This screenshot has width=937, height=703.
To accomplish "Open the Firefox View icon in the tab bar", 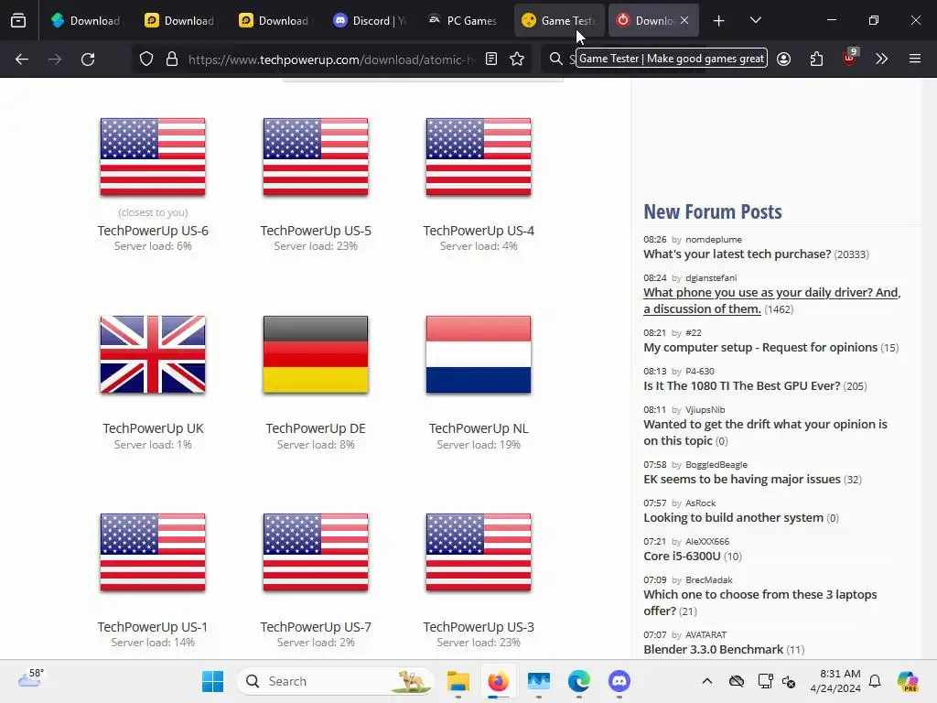I will pyautogui.click(x=18, y=20).
